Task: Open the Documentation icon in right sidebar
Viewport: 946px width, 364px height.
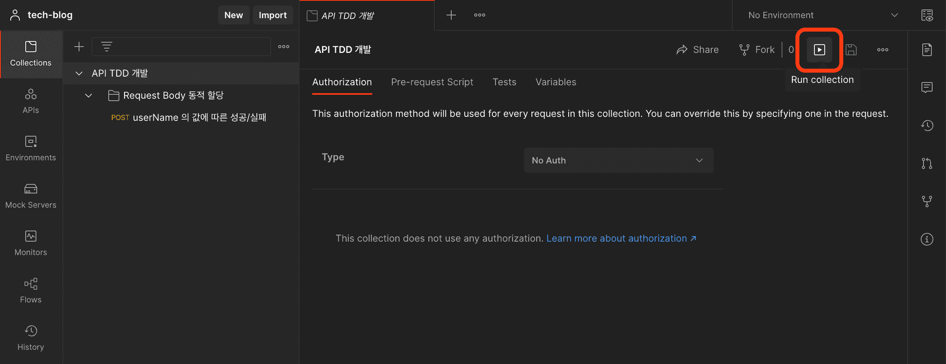Action: tap(927, 50)
